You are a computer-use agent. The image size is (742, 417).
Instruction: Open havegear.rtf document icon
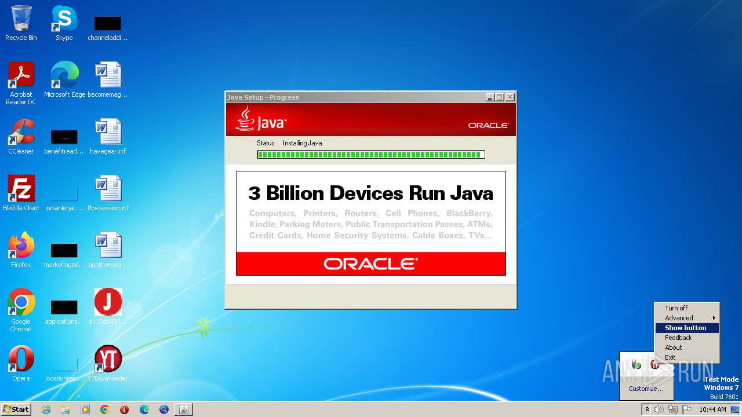(x=108, y=136)
